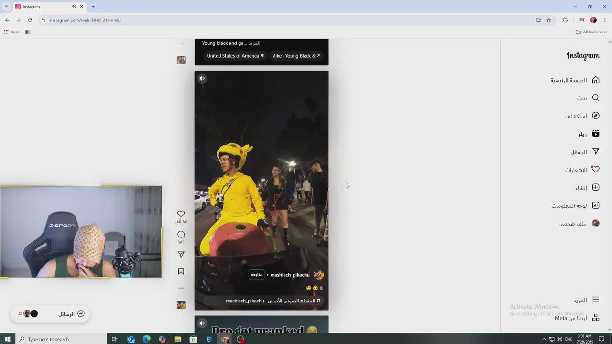
Task: Share the Pikachu reel via paper plane icon
Action: [x=181, y=255]
